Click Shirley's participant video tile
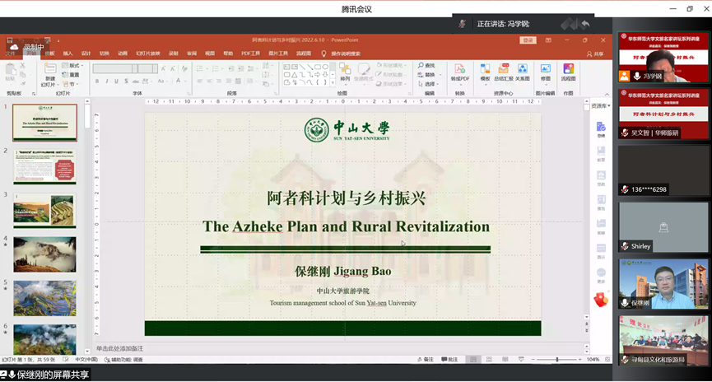Screen dimensions: 712x382 663,226
